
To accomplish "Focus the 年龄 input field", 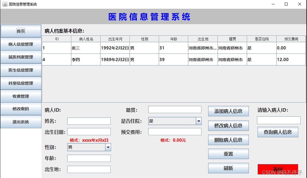I will [x=89, y=158].
